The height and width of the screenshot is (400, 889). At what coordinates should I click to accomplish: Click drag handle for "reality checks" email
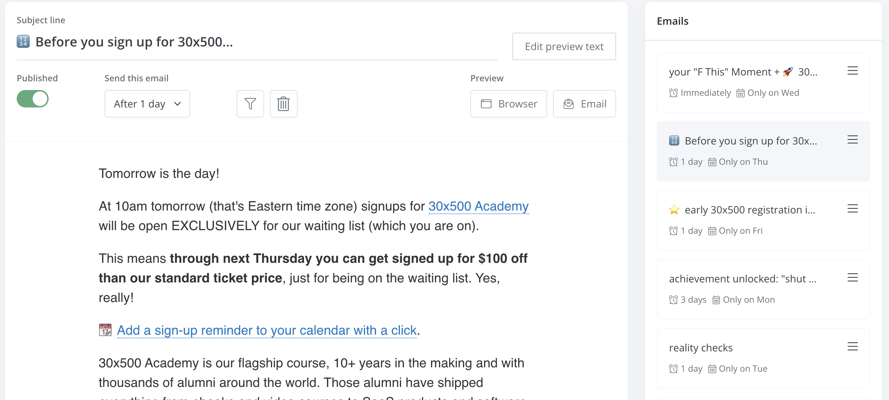coord(852,347)
